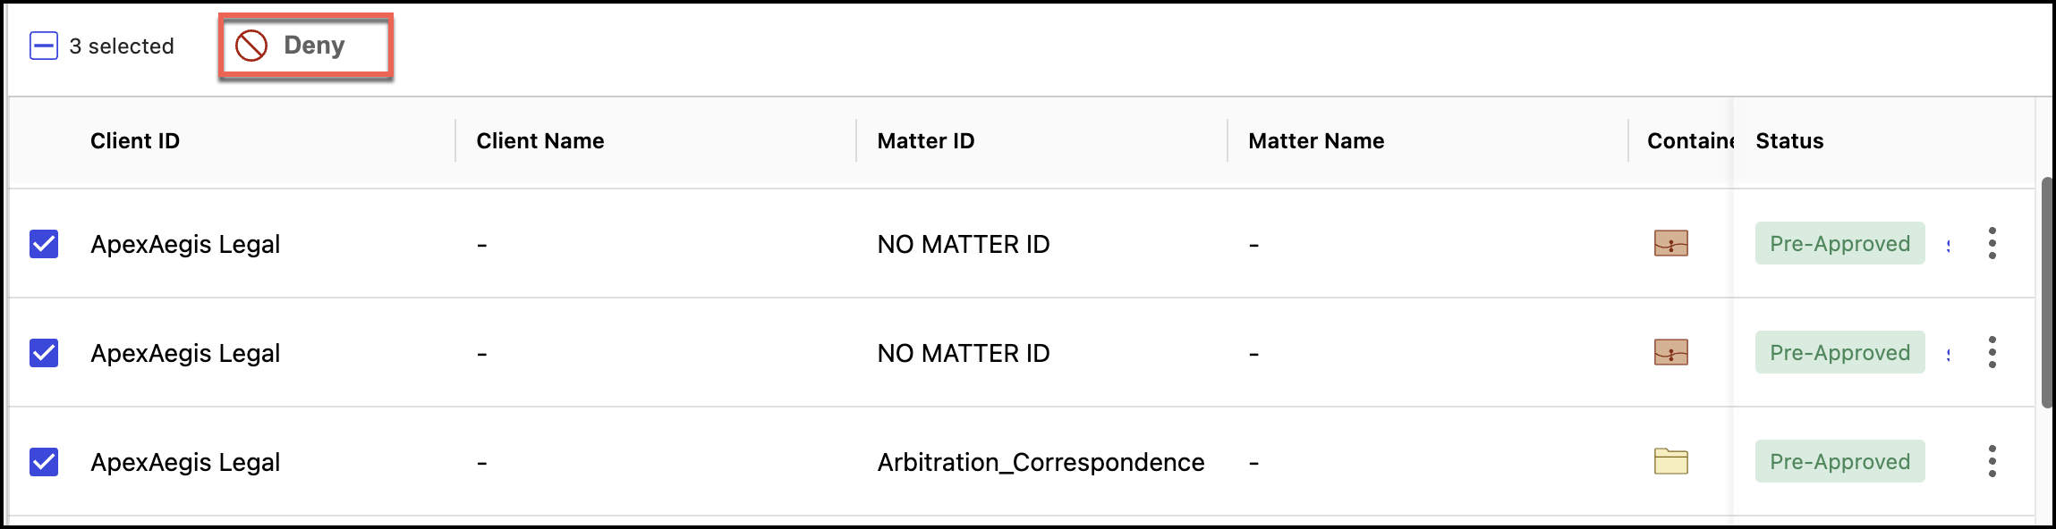This screenshot has height=529, width=2056.
Task: Click the Status column header
Action: pyautogui.click(x=1788, y=141)
